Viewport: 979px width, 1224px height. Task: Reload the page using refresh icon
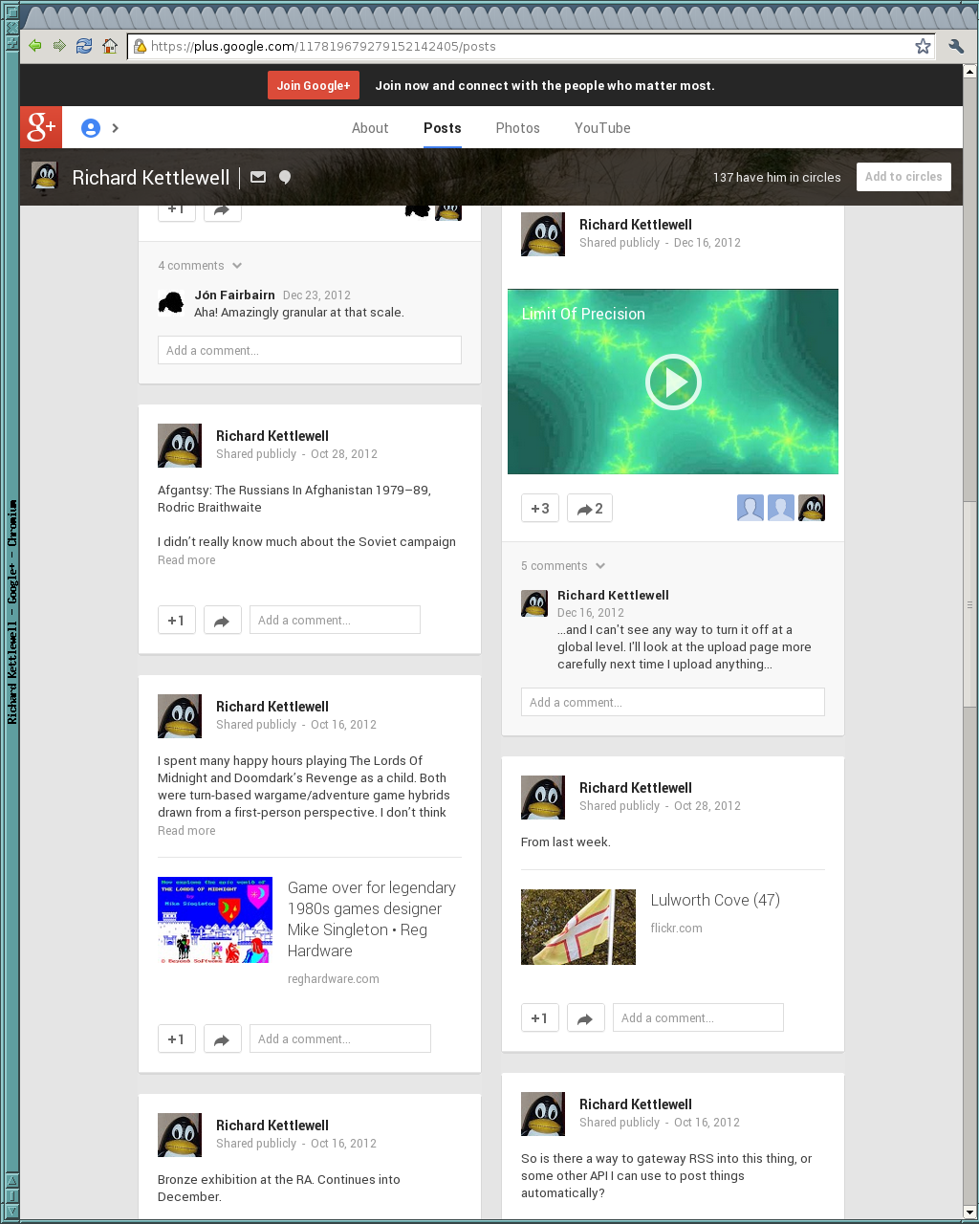[84, 46]
